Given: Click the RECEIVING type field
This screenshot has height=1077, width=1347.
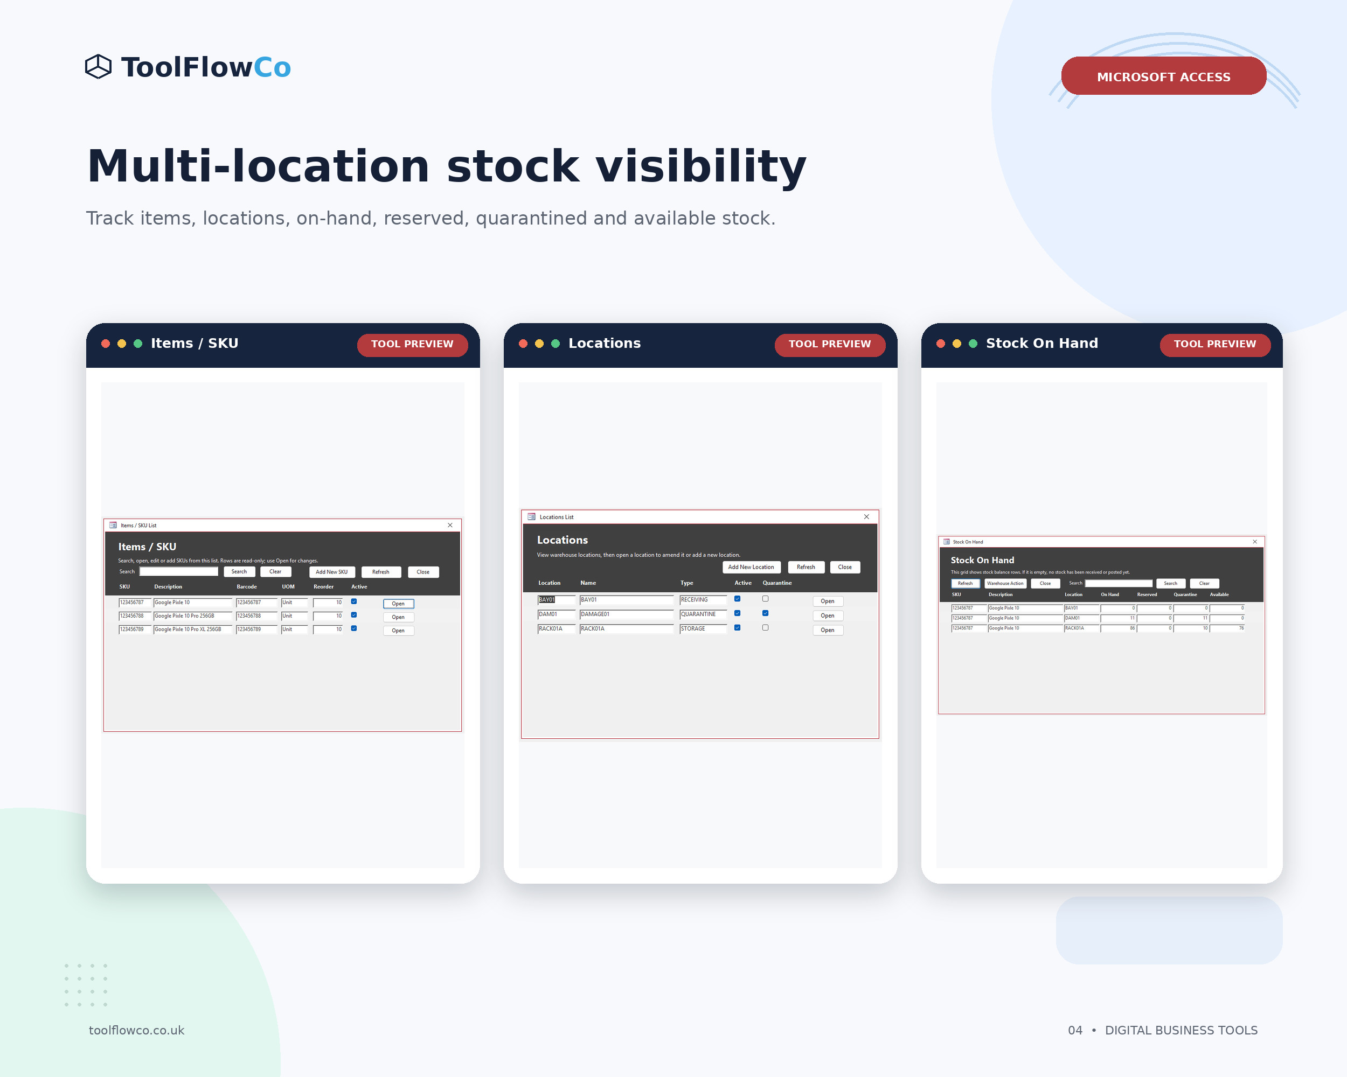Looking at the screenshot, I should (704, 600).
